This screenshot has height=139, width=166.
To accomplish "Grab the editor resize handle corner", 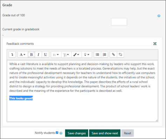I will pos(157,121).
